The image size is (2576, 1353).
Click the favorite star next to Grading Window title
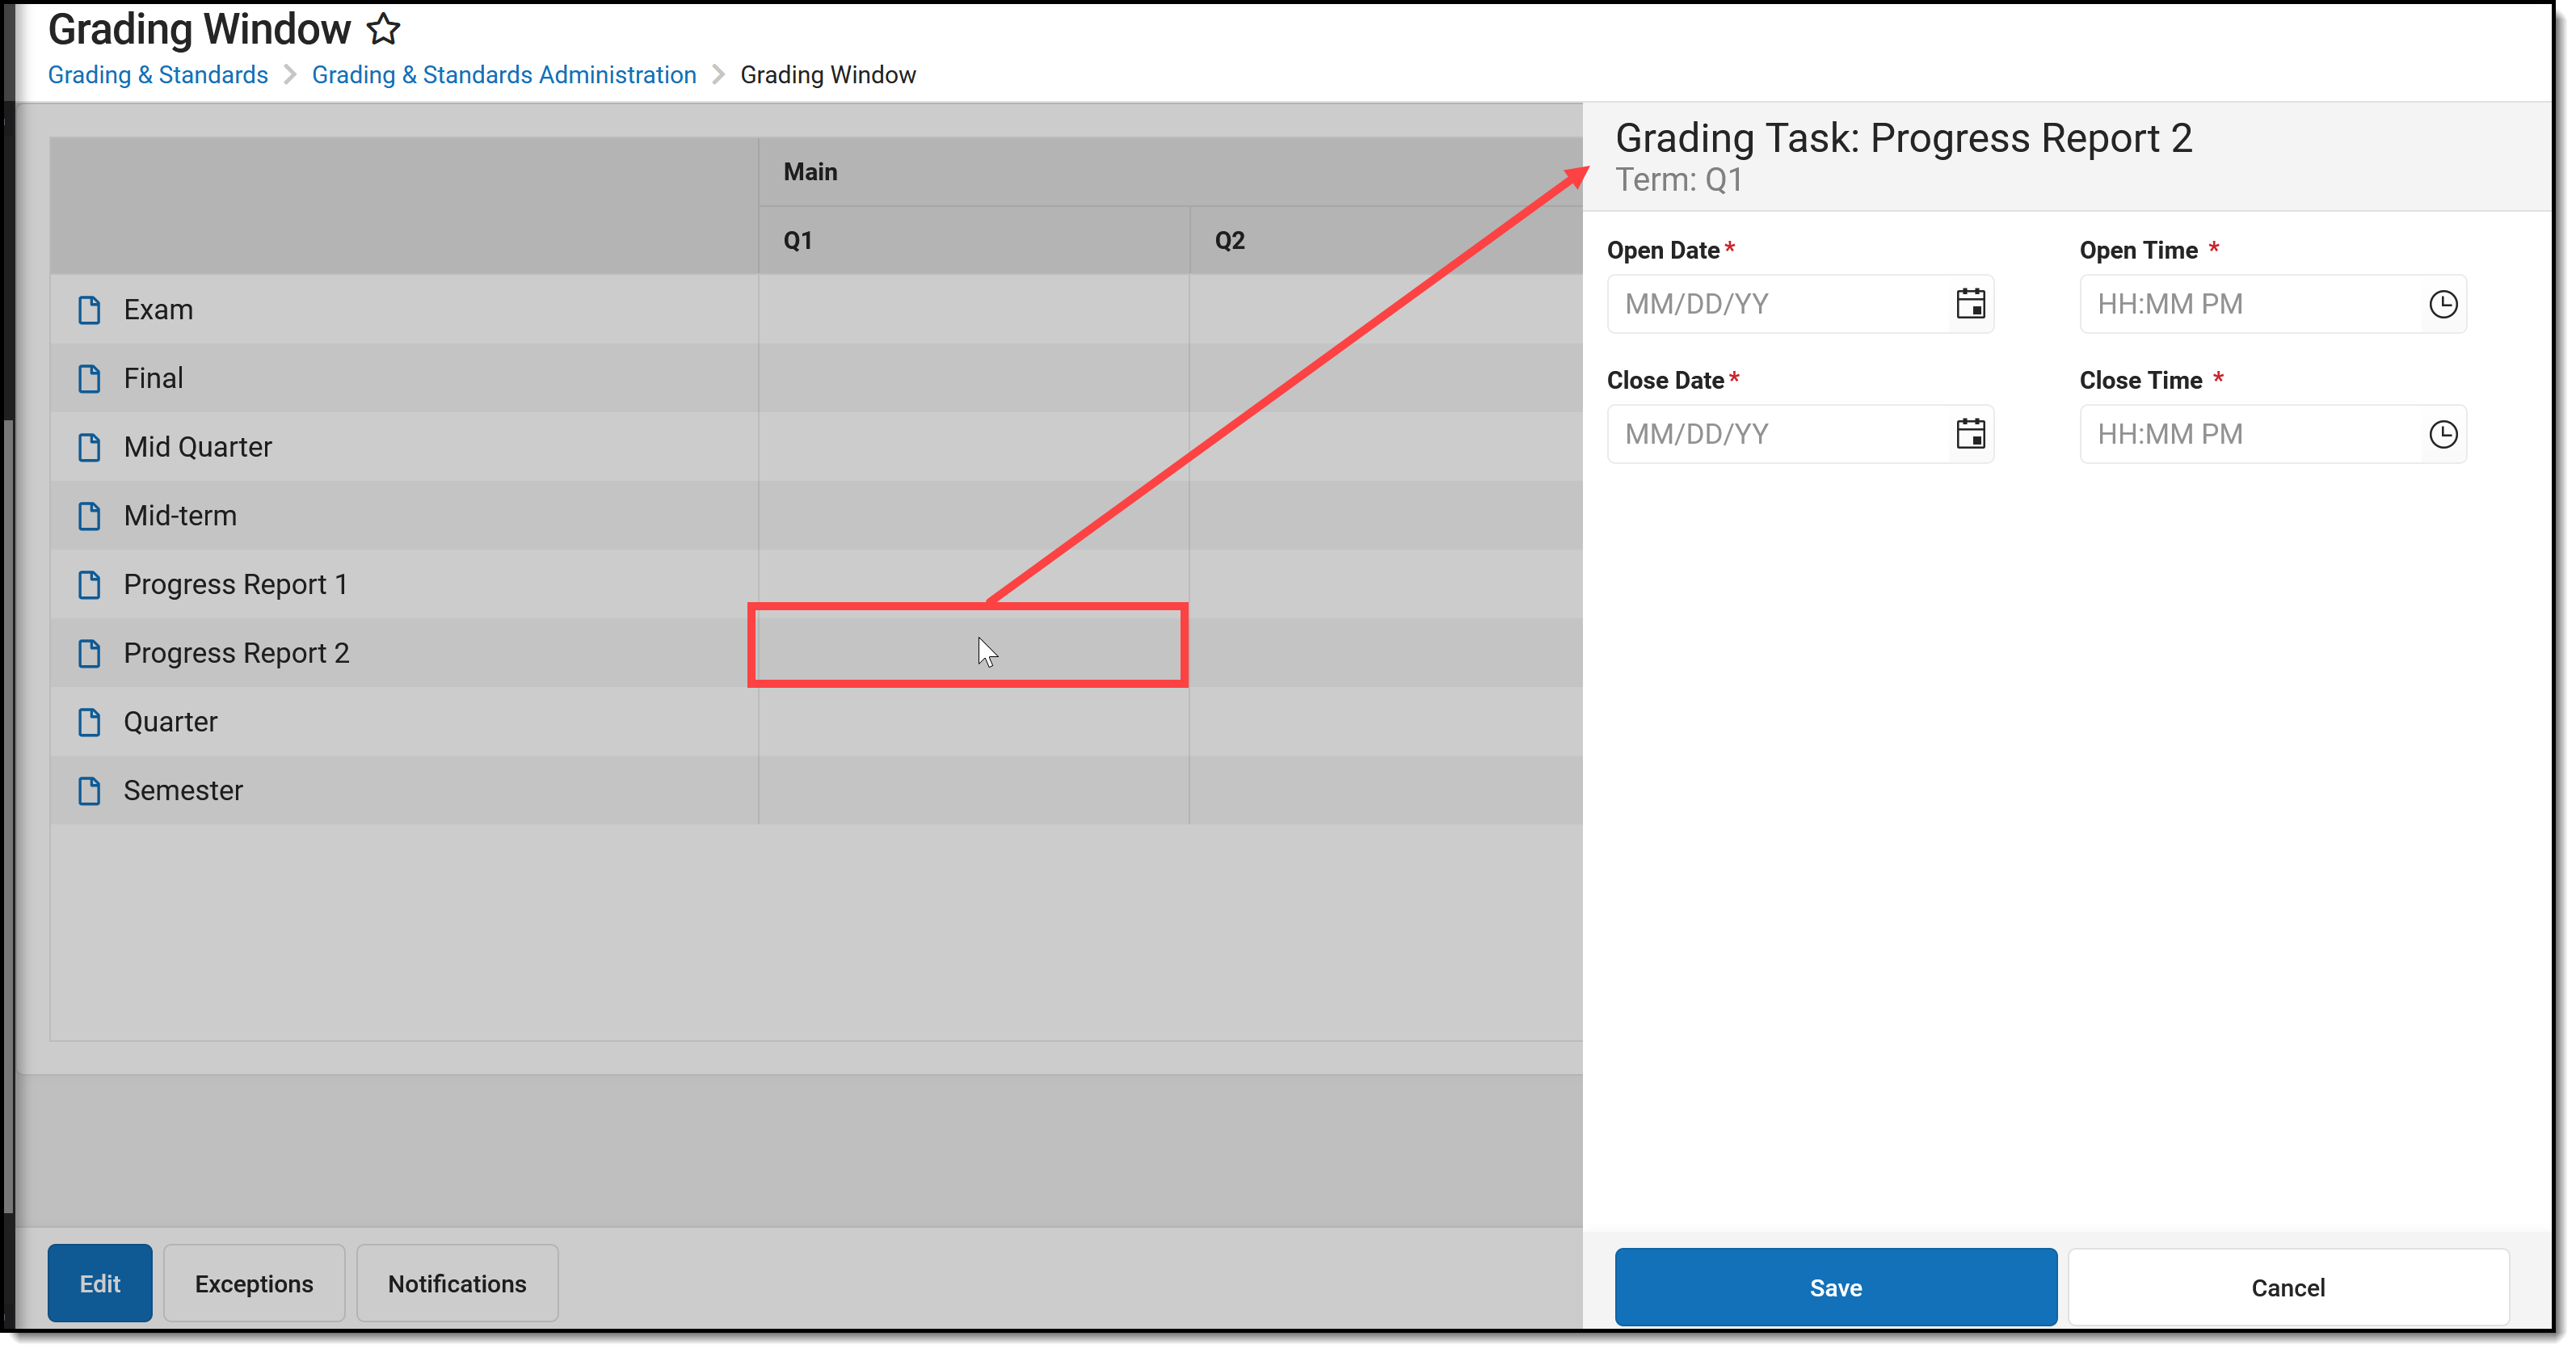click(x=383, y=29)
